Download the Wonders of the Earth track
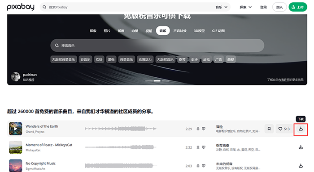Image resolution: width=314 pixels, height=172 pixels. point(301,129)
